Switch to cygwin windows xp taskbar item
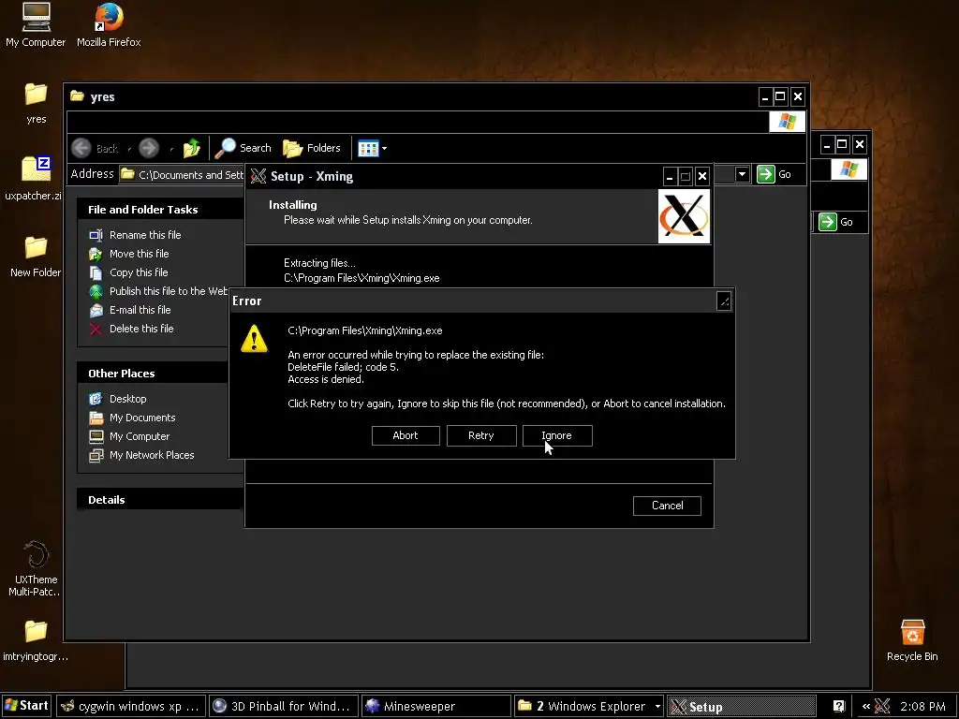Image resolution: width=959 pixels, height=719 pixels. click(x=131, y=706)
